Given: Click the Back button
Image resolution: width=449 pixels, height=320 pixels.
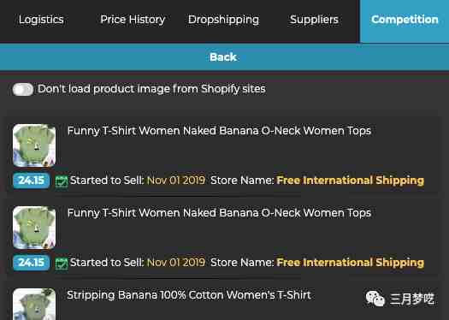Looking at the screenshot, I should 223,57.
